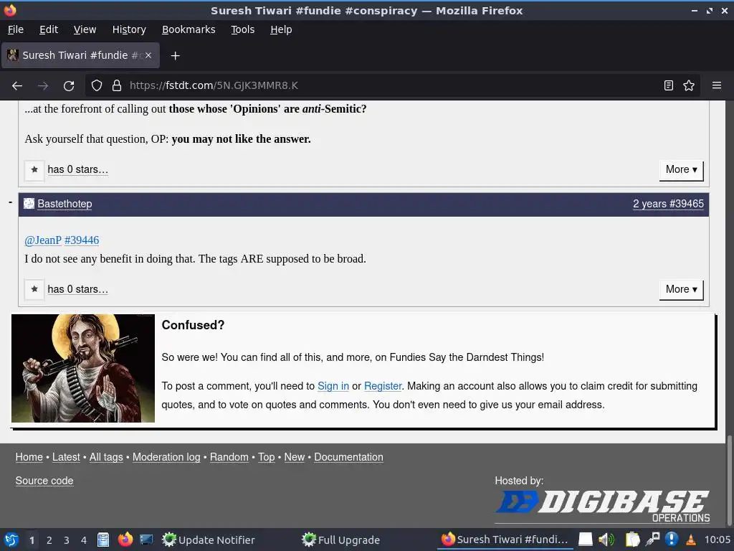Expand More dropdown on the first comment
Screen dimensions: 734x551
(x=681, y=169)
